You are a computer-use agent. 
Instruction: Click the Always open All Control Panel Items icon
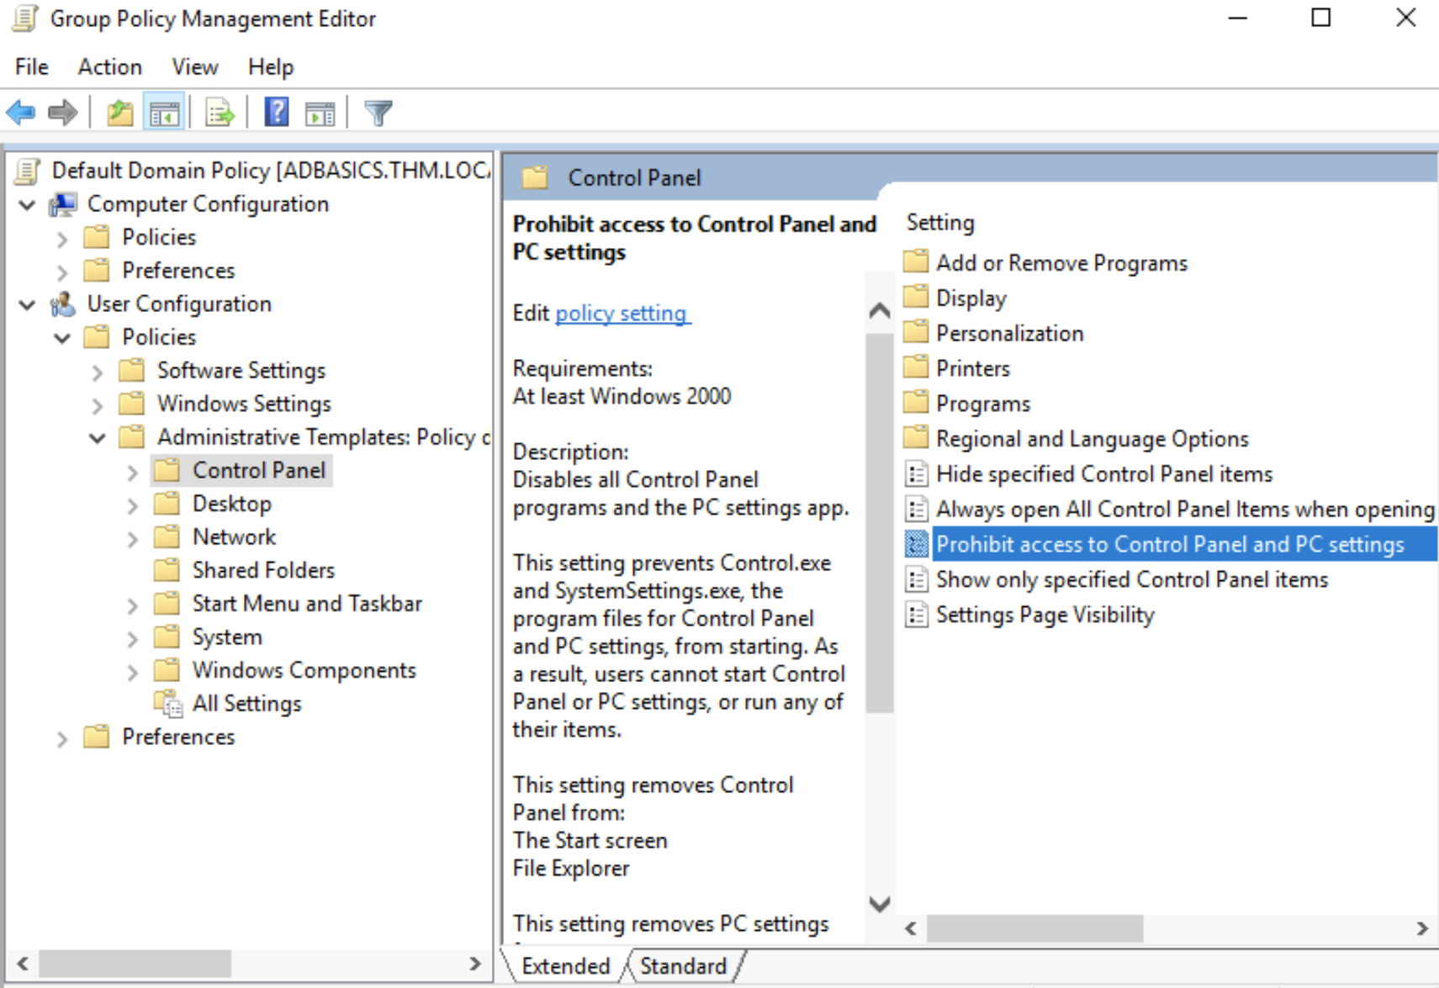(x=916, y=510)
